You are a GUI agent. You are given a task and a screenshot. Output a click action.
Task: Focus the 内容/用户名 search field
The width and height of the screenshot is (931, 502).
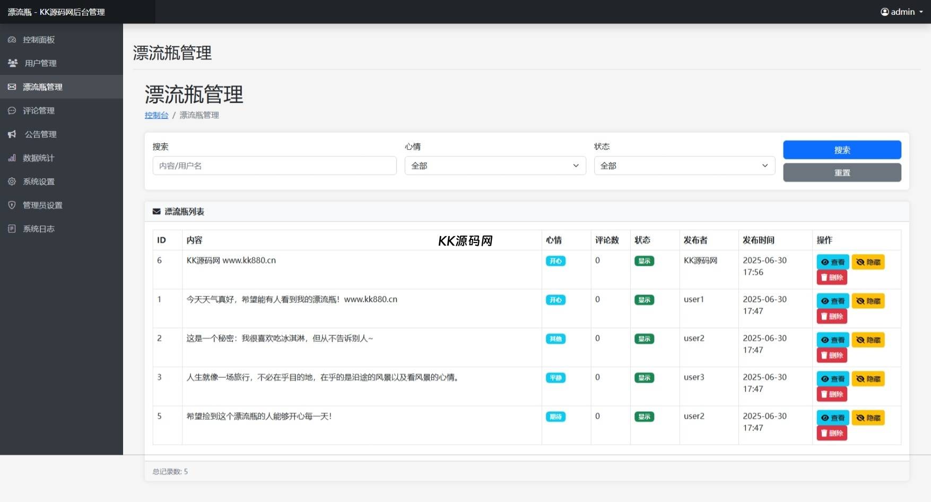point(274,166)
